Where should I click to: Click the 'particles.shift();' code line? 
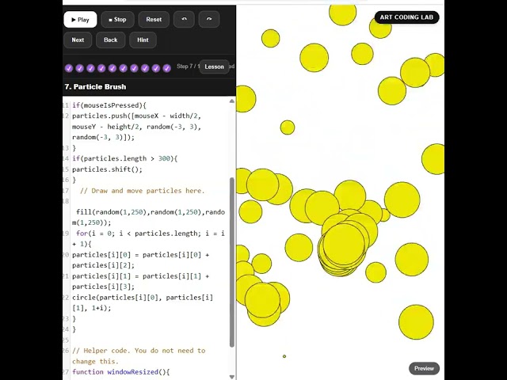coord(107,169)
